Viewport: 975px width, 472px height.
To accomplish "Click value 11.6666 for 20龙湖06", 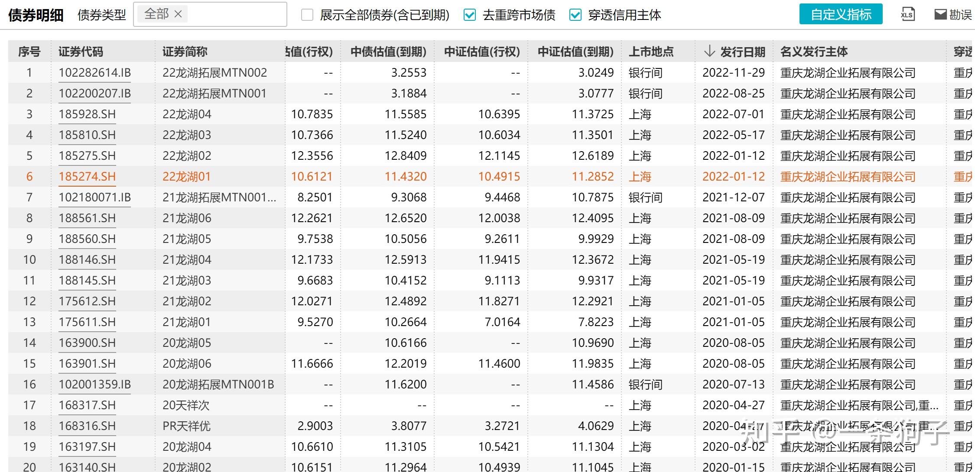I will (x=312, y=363).
